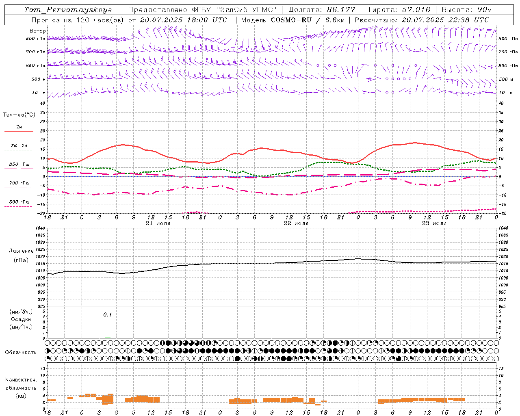This screenshot has height=416, width=520.
Task: Click the Долгота: 86.177 value
Action: pos(322,10)
